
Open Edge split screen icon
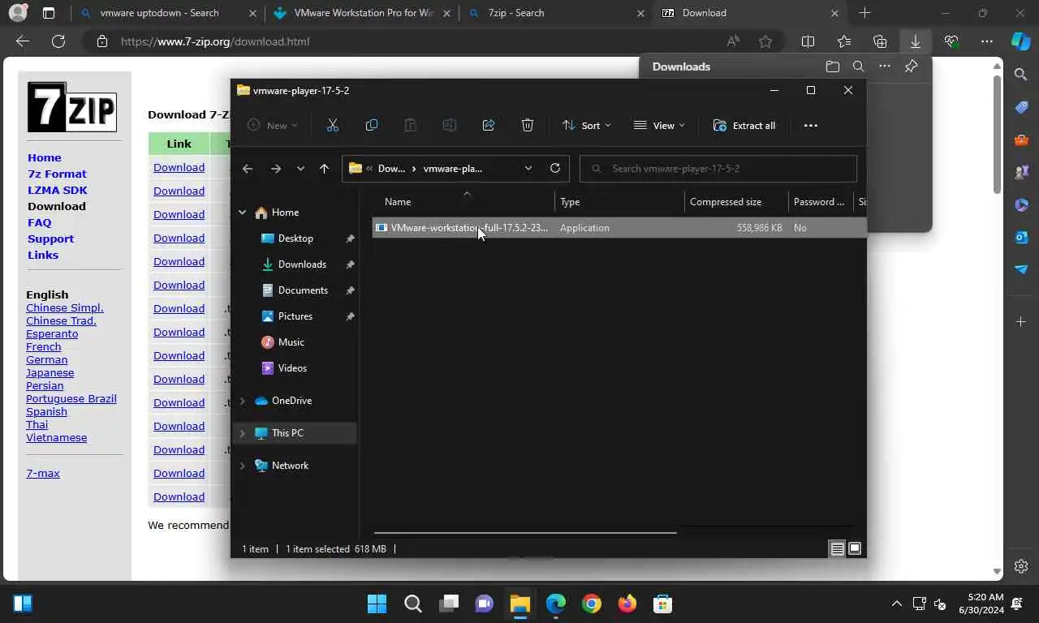coord(808,41)
